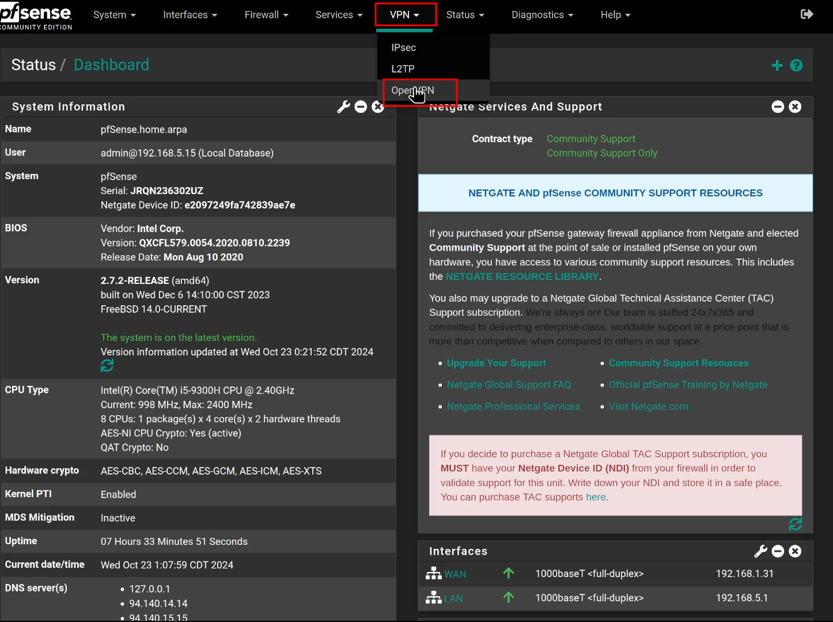Screen dimensions: 833x622
Task: Close Netgate Services And Support widget
Action: pos(795,107)
